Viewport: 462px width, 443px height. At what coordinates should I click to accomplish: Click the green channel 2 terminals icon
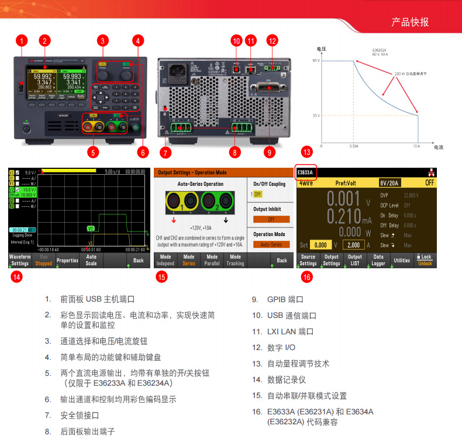[218, 202]
